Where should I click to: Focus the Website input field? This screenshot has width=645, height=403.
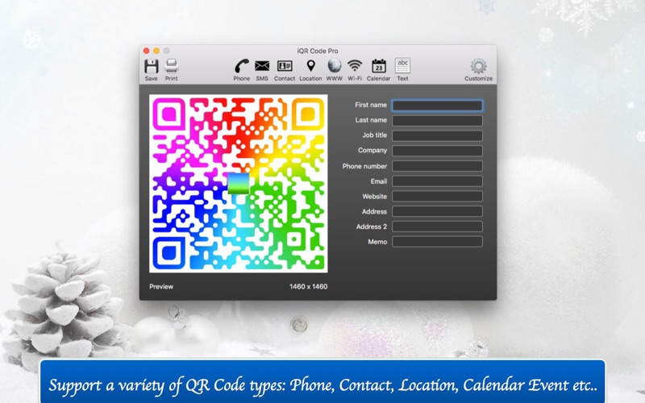(x=437, y=196)
